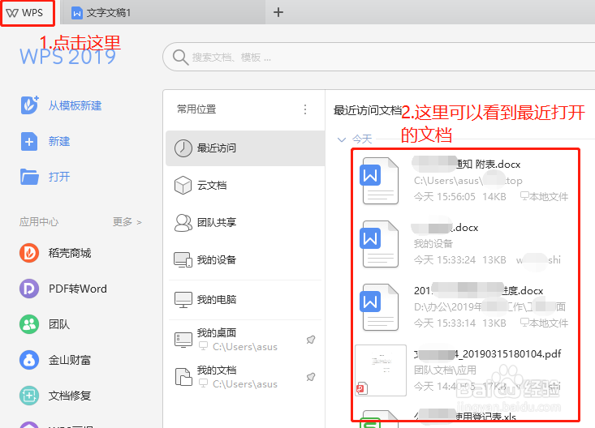Open 从模板新建 link
Viewport: 595px width, 428px height.
pos(75,105)
